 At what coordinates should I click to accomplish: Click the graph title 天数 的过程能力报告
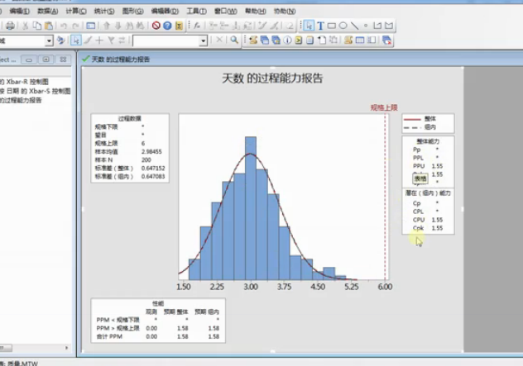point(272,78)
